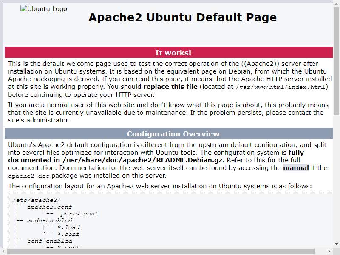Click the broken Ubuntu Logo image
The width and height of the screenshot is (340, 255).
coord(44,9)
